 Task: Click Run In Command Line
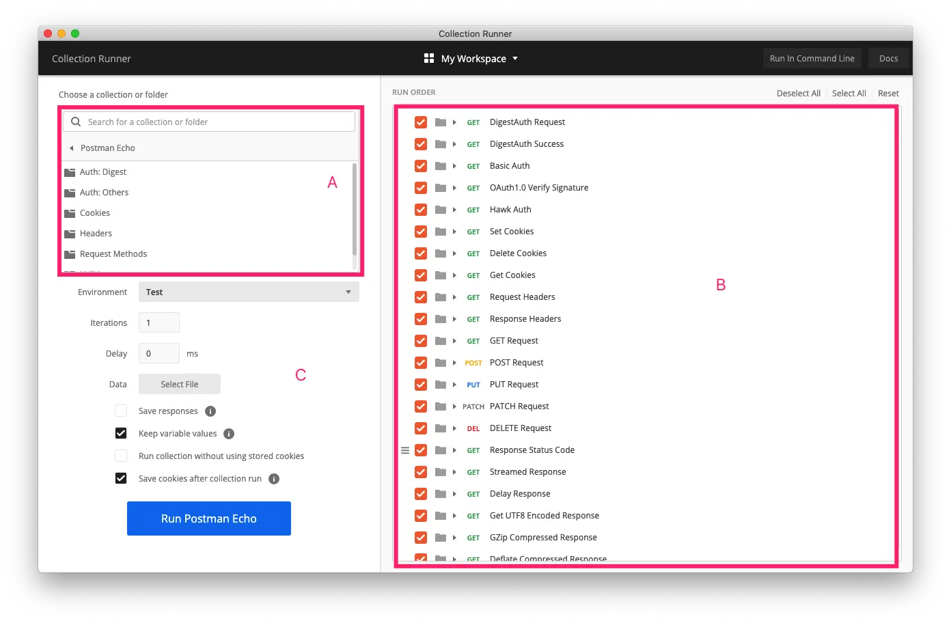pos(812,58)
